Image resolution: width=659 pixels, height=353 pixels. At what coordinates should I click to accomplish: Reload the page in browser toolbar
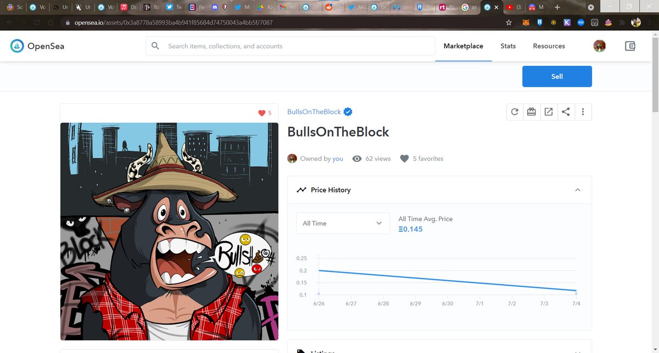pos(37,23)
